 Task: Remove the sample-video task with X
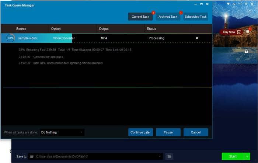click(x=197, y=38)
